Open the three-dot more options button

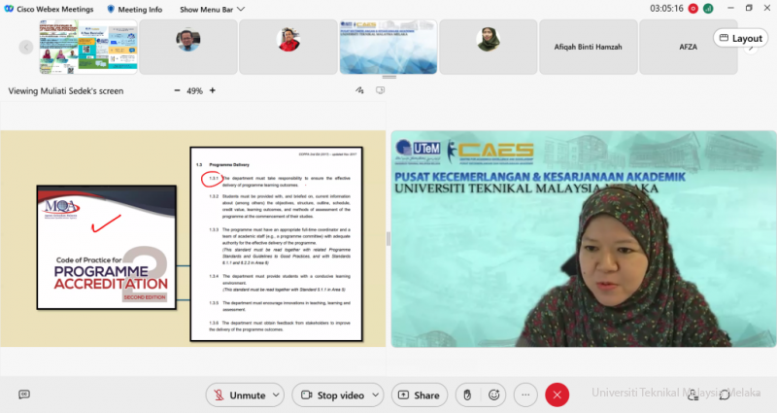525,396
